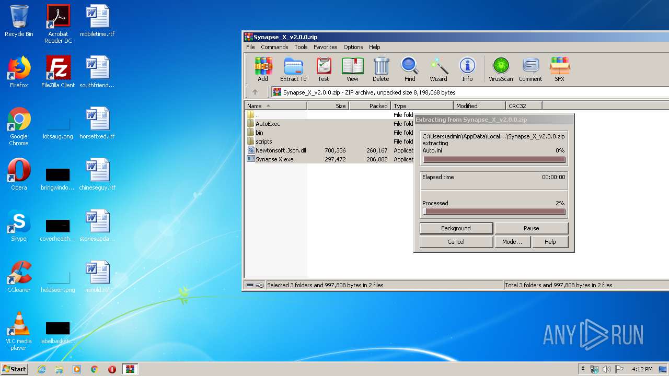669x376 pixels.
Task: Click the Mode... button
Action: [x=512, y=242]
